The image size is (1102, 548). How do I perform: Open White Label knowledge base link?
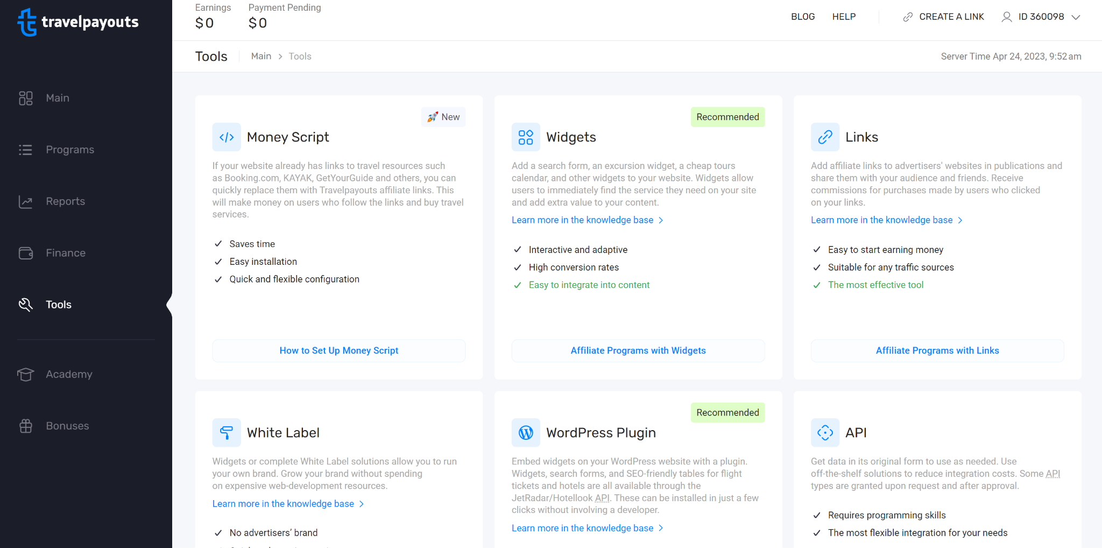(288, 504)
